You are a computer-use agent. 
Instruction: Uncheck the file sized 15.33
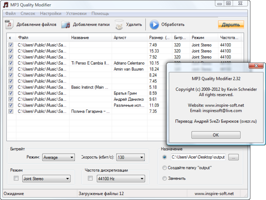[11, 51]
